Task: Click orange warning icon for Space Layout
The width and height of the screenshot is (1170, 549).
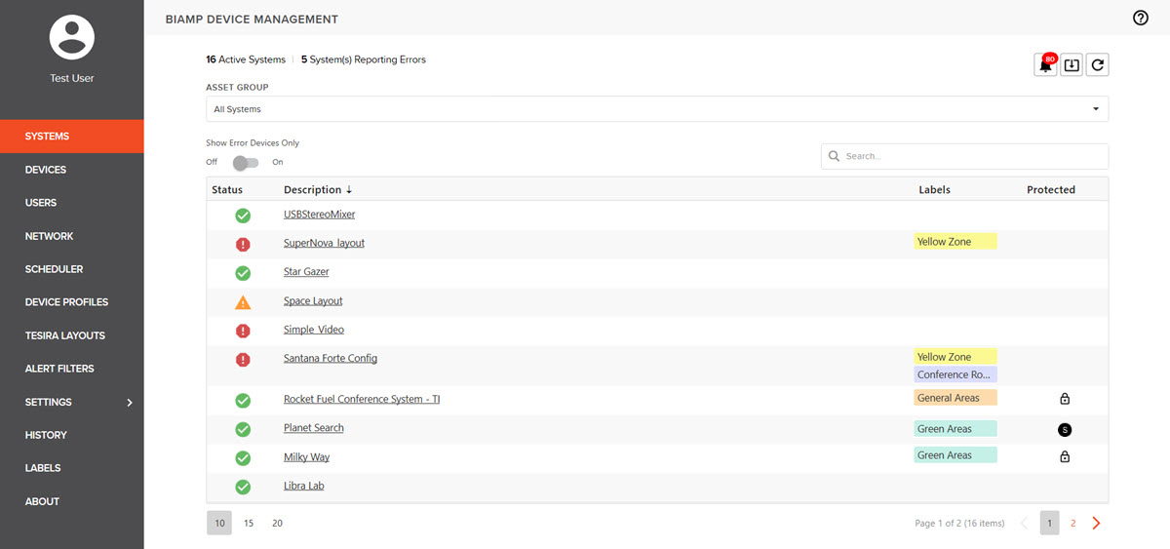Action: (243, 302)
